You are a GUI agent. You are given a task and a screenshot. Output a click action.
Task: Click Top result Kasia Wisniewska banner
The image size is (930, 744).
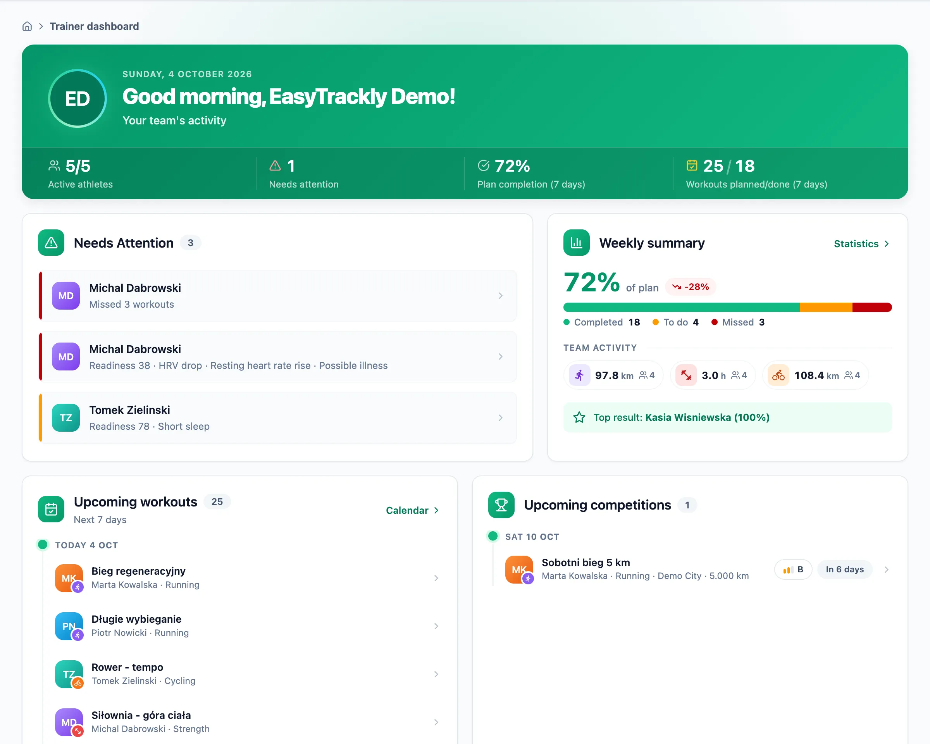click(x=727, y=417)
